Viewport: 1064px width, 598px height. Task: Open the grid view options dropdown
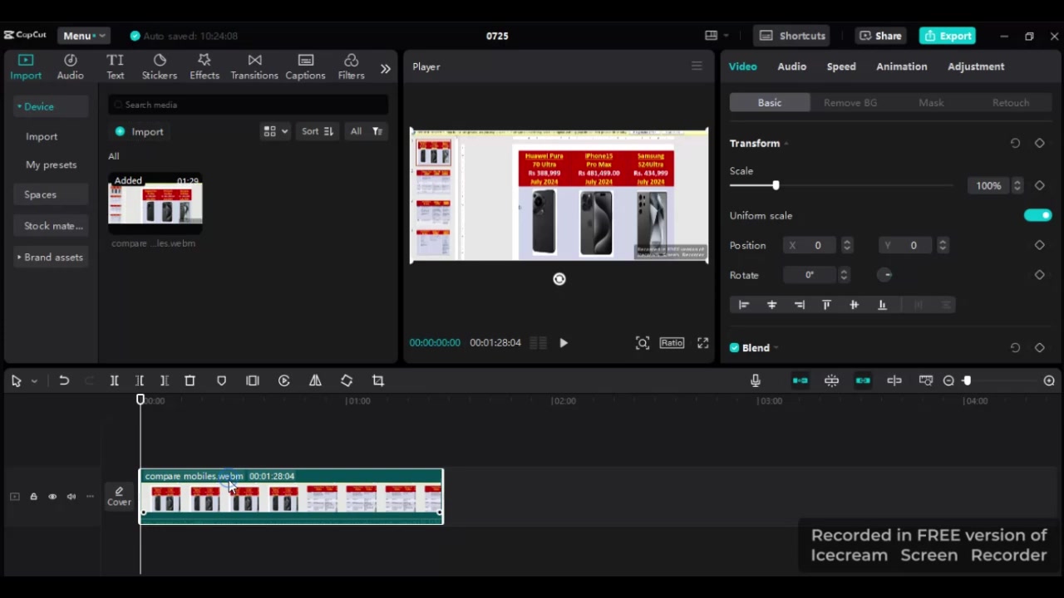click(x=275, y=131)
